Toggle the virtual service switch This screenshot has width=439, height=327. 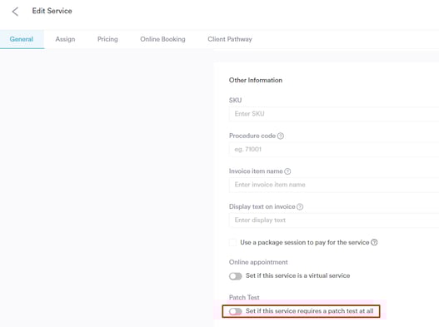coord(235,276)
